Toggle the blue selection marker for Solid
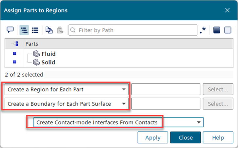The height and width of the screenshot is (148, 238). [14, 62]
